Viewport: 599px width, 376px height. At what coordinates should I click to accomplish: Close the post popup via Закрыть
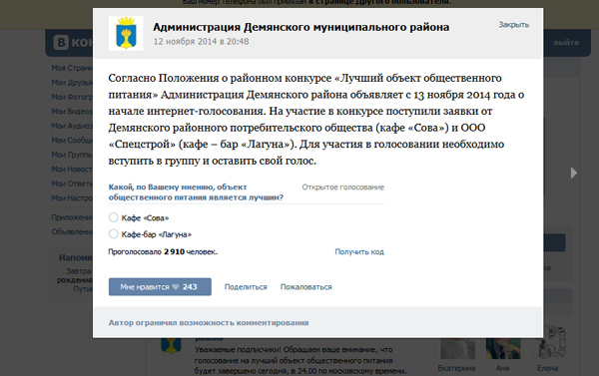click(514, 25)
